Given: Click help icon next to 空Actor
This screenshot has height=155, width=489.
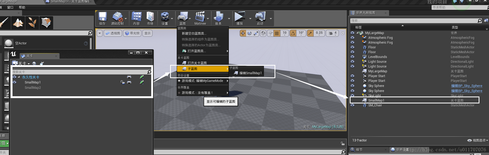Looking at the screenshot, I should 86,43.
